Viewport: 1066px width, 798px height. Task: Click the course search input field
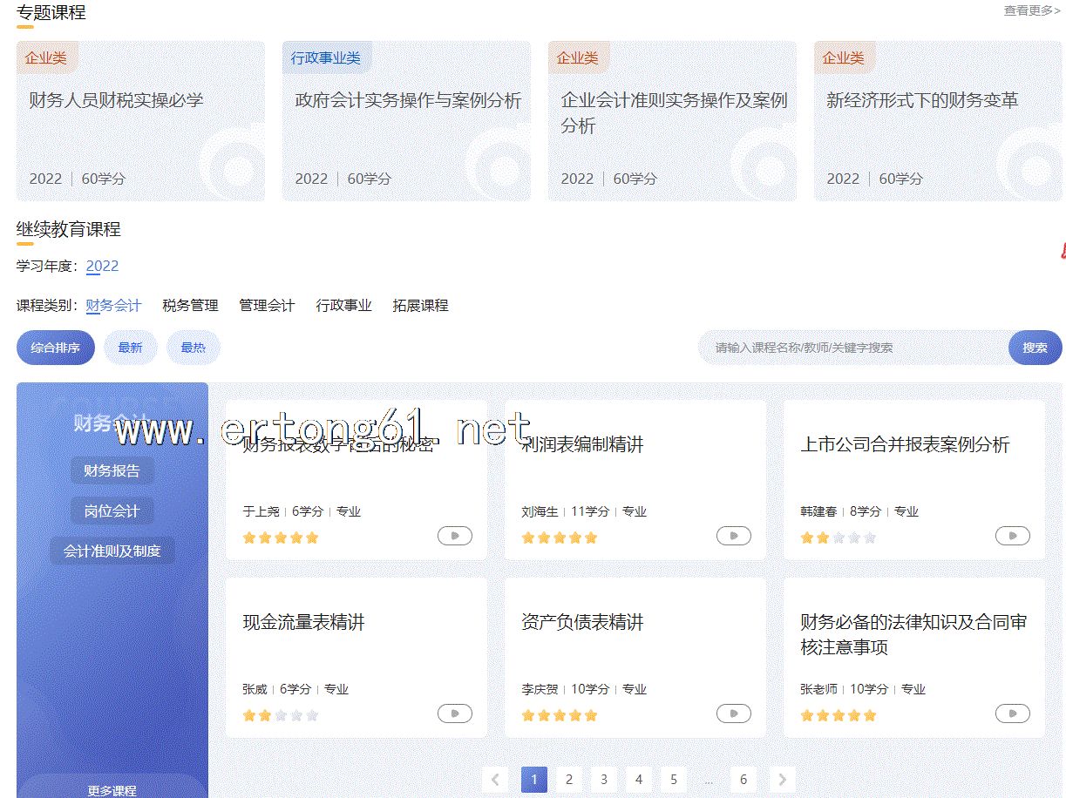[x=854, y=348]
